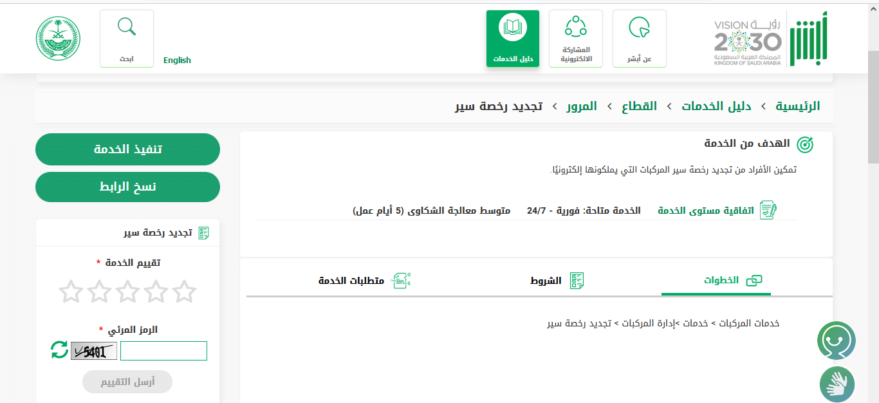The image size is (879, 403).
Task: Click the Vision 2030 logo
Action: [x=748, y=42]
